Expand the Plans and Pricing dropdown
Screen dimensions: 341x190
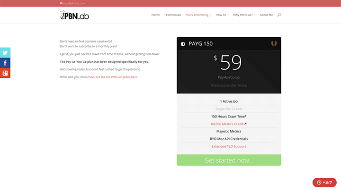tap(198, 15)
